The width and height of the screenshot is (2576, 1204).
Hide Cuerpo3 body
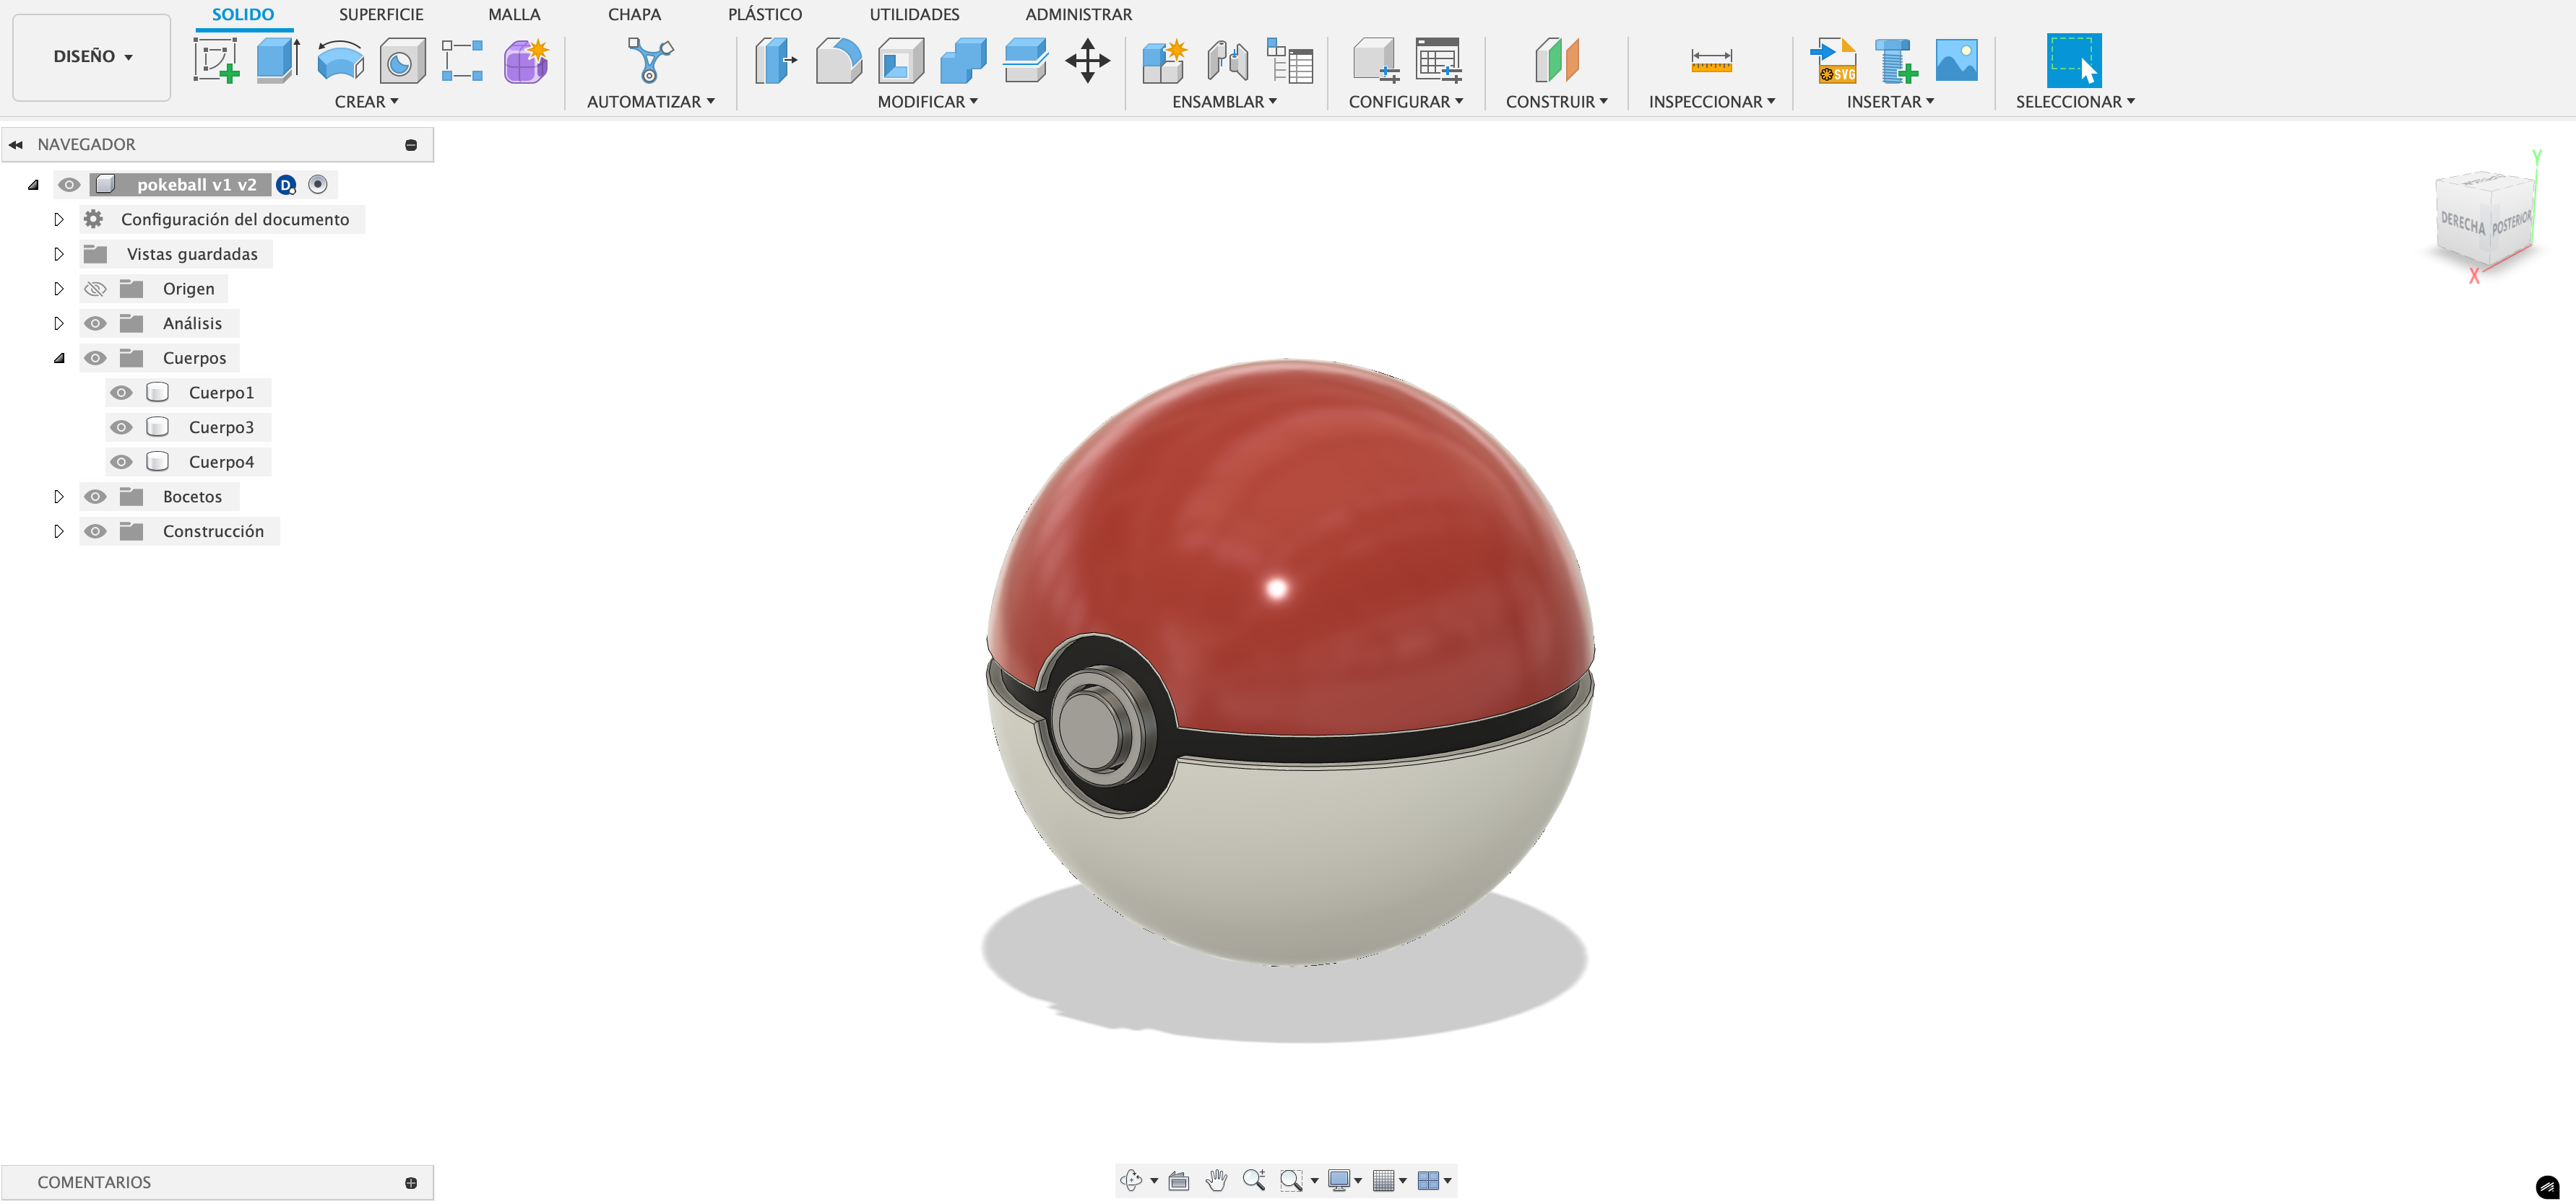[x=121, y=427]
